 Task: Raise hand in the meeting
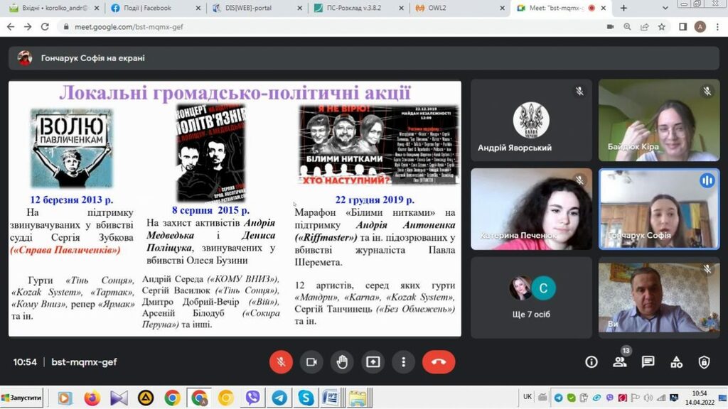coord(342,362)
